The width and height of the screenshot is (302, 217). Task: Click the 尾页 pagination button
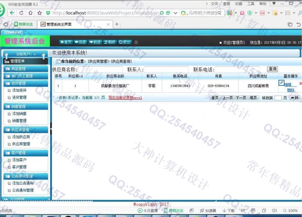(x=253, y=98)
